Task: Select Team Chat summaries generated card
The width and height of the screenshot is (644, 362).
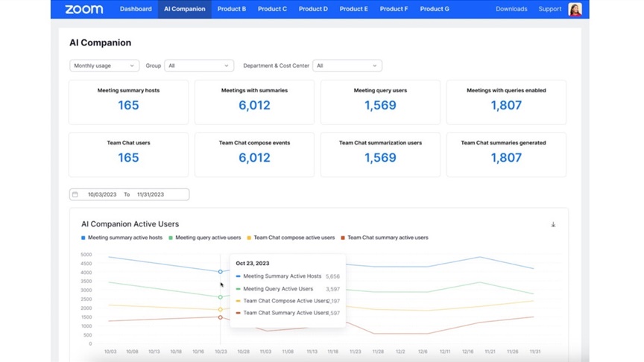Action: [506, 155]
